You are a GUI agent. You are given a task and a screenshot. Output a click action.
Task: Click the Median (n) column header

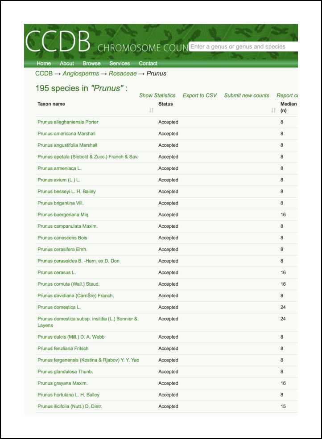pos(289,107)
